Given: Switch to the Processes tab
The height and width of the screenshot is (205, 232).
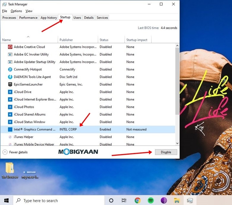Looking at the screenshot, I should pyautogui.click(x=9, y=18).
